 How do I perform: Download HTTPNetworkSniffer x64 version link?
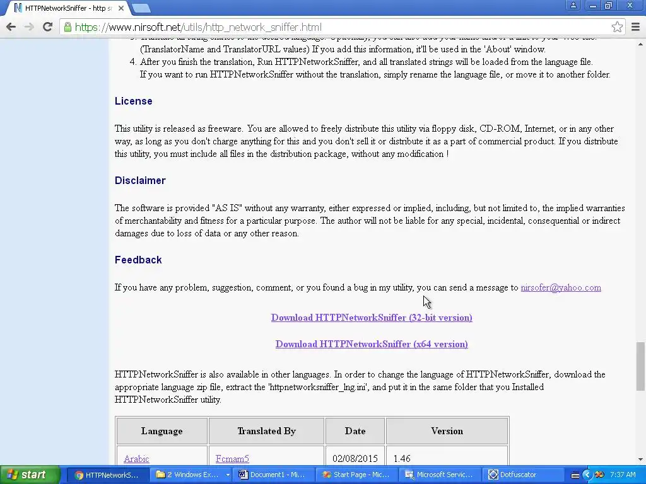372,344
